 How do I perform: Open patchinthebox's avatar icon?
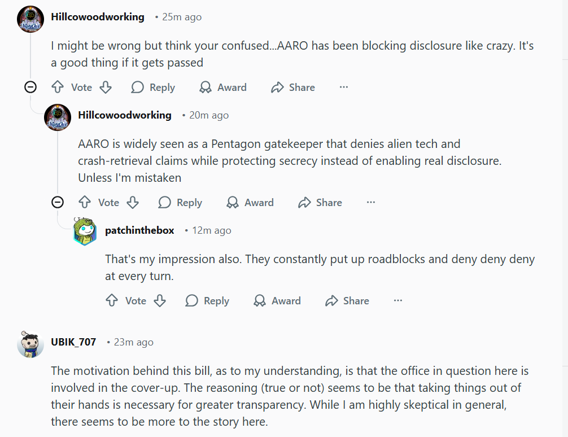(85, 230)
